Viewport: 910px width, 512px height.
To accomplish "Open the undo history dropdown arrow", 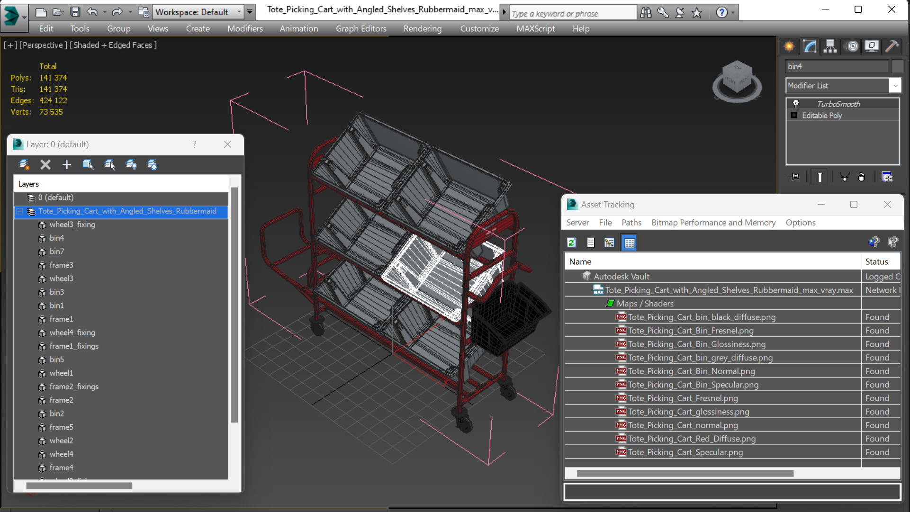I will click(x=105, y=12).
